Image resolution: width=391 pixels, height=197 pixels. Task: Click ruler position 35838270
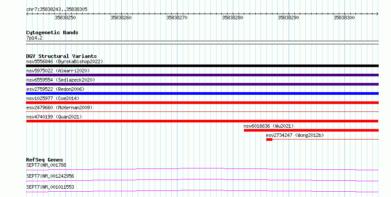click(x=177, y=18)
